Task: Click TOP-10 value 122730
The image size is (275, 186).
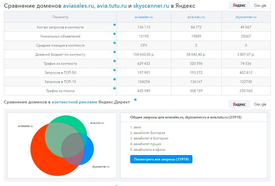Action: click(x=246, y=82)
